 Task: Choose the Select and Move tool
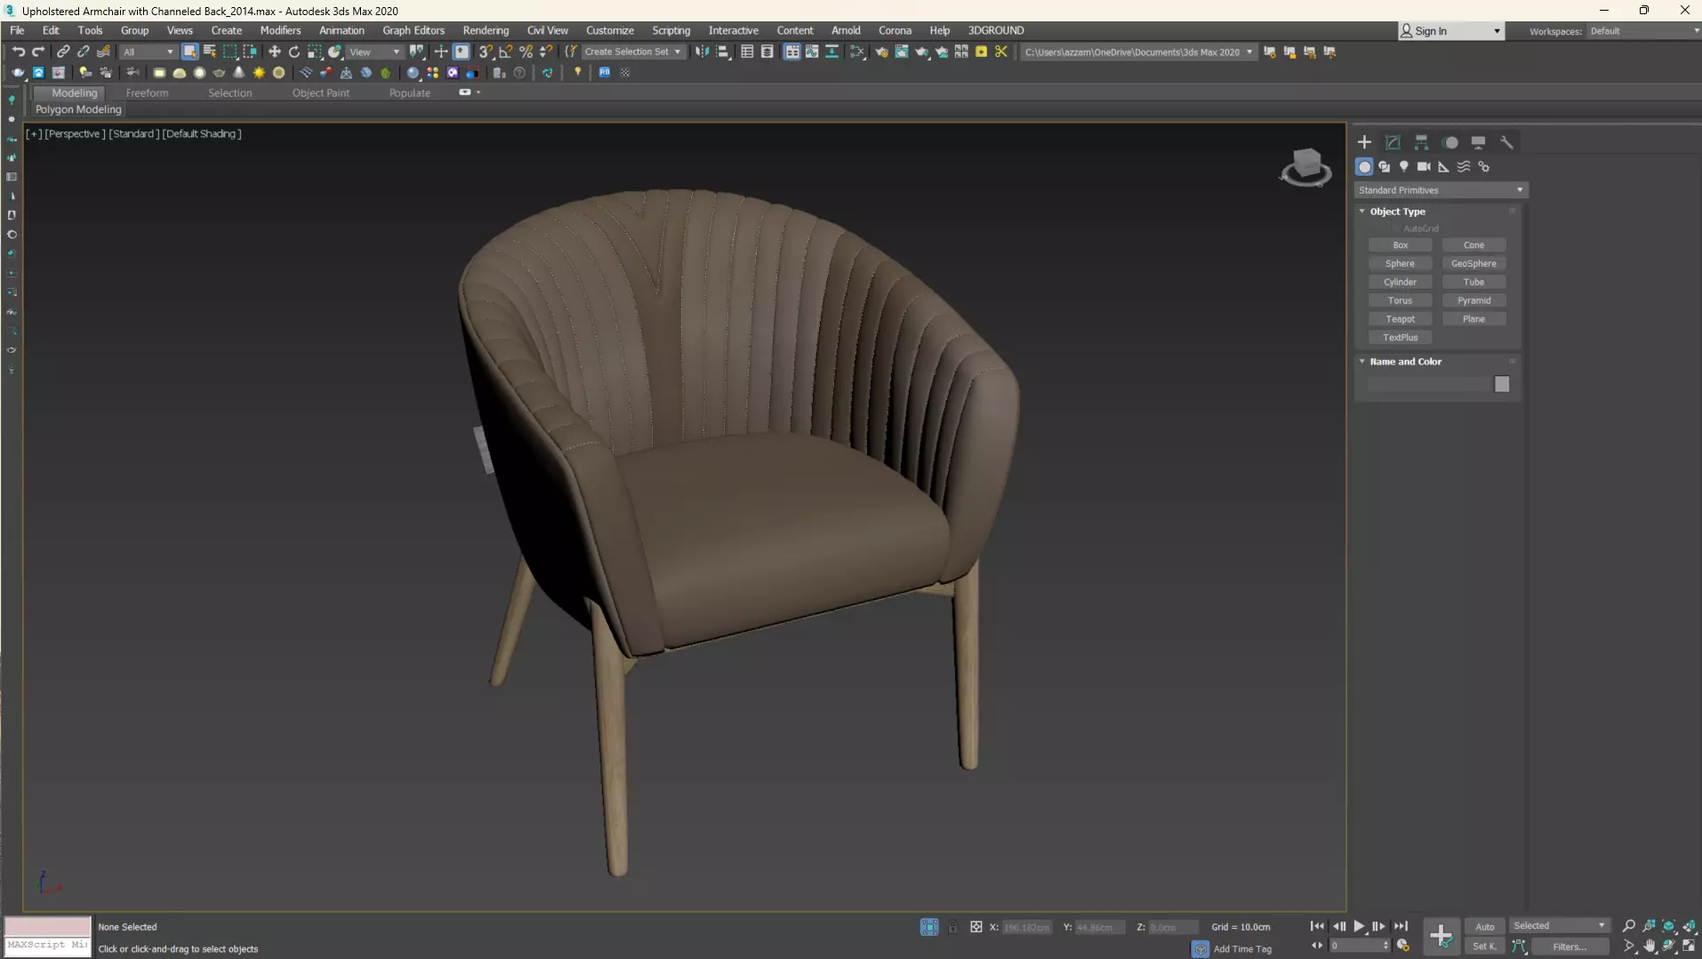pos(274,52)
